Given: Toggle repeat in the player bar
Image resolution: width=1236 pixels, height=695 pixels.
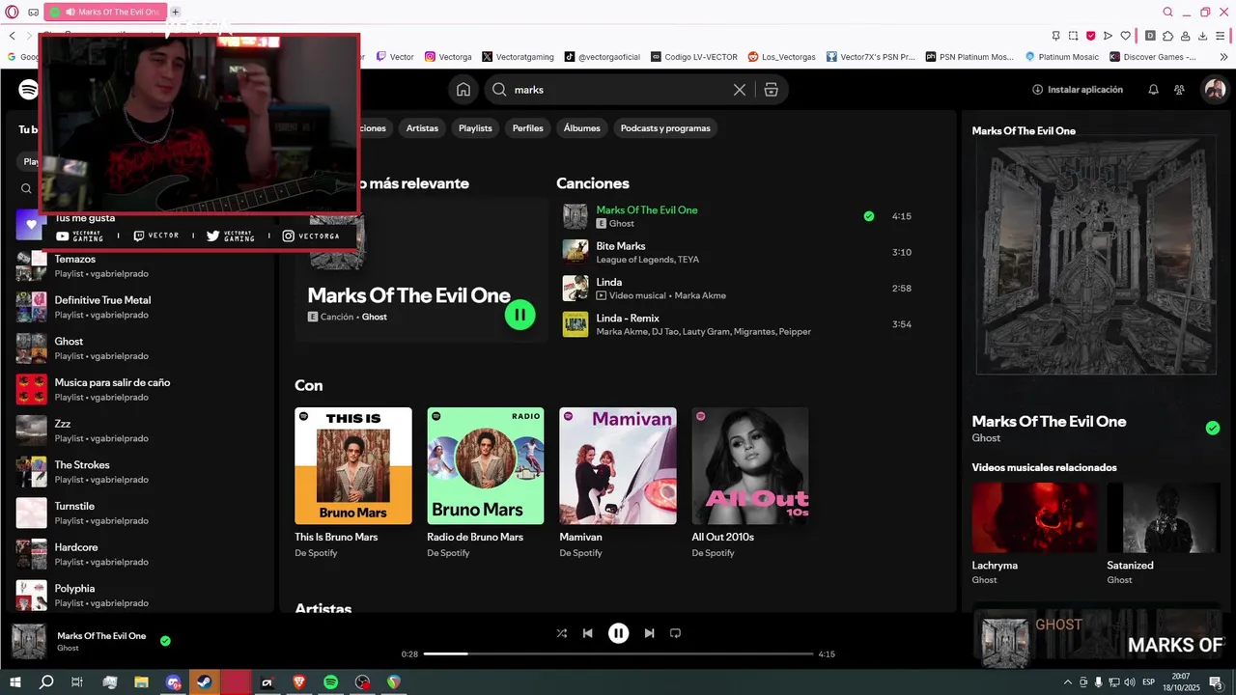Looking at the screenshot, I should point(675,633).
